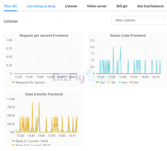Click the tallest Bytes Out peak near 13:30
This screenshot has height=151, width=167.
click(x=32, y=102)
